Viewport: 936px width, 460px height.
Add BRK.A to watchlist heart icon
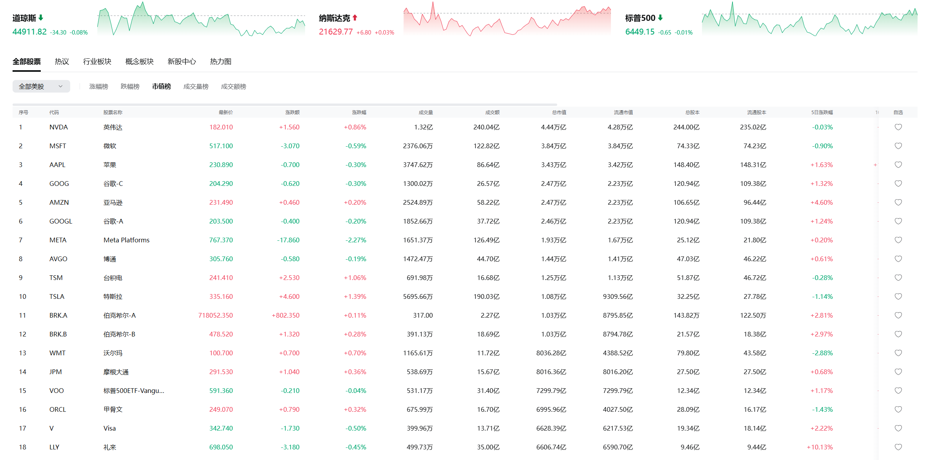click(x=898, y=315)
